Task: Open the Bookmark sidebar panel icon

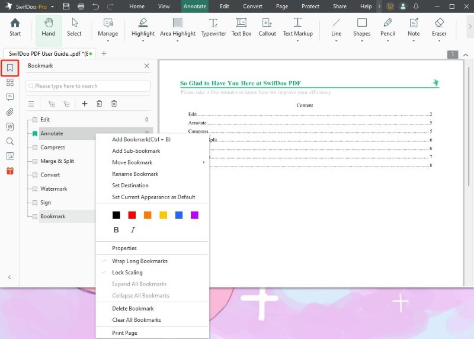Action: [10, 68]
